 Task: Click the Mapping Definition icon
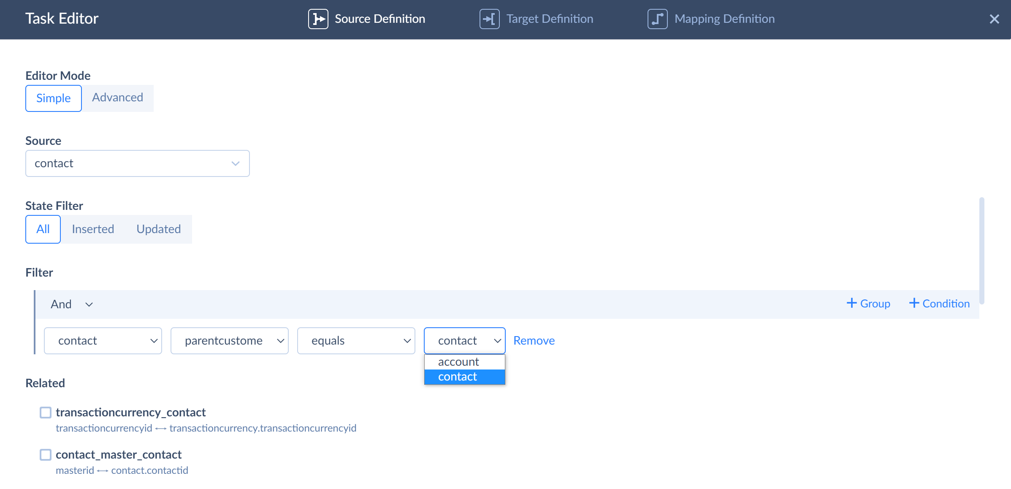(x=657, y=19)
